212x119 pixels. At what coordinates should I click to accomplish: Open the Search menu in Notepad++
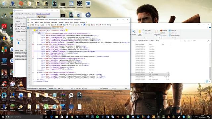tap(36, 22)
